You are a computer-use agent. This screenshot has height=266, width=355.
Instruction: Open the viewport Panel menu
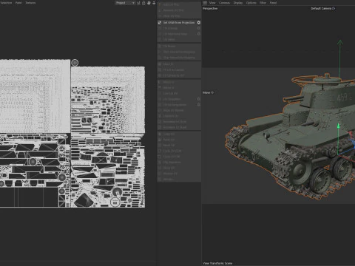(x=273, y=3)
